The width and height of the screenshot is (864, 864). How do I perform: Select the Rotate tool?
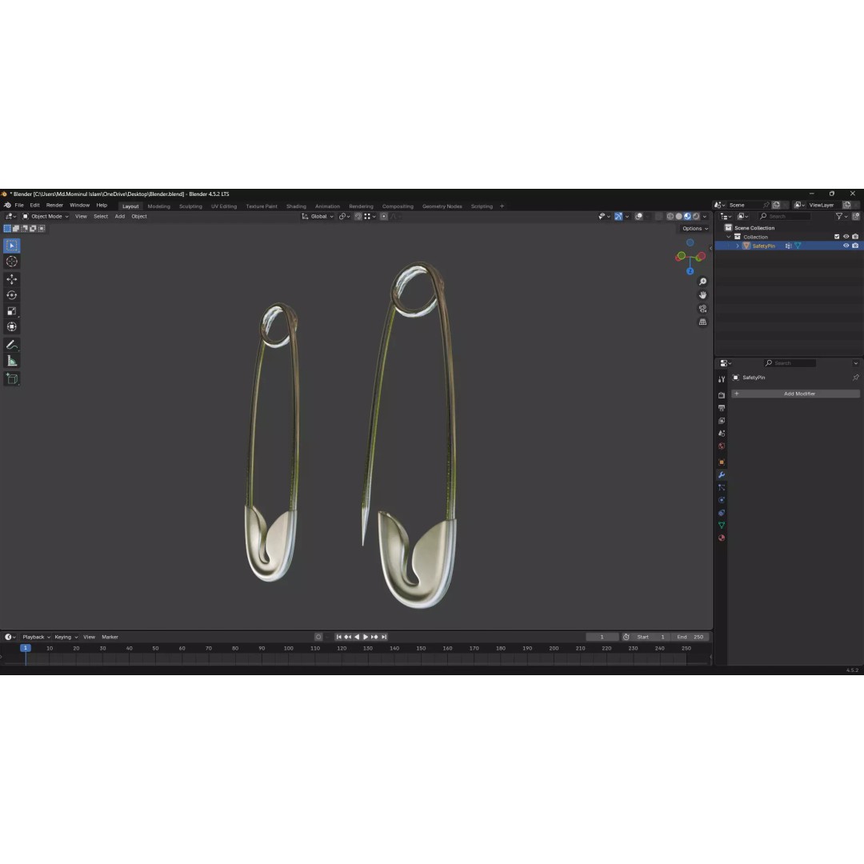pyautogui.click(x=11, y=295)
